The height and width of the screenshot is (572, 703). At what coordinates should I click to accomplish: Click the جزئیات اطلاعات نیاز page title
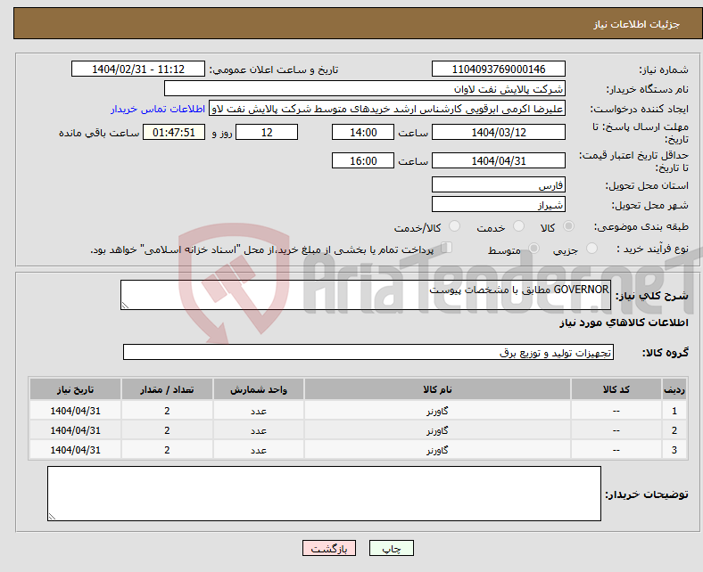tap(637, 24)
